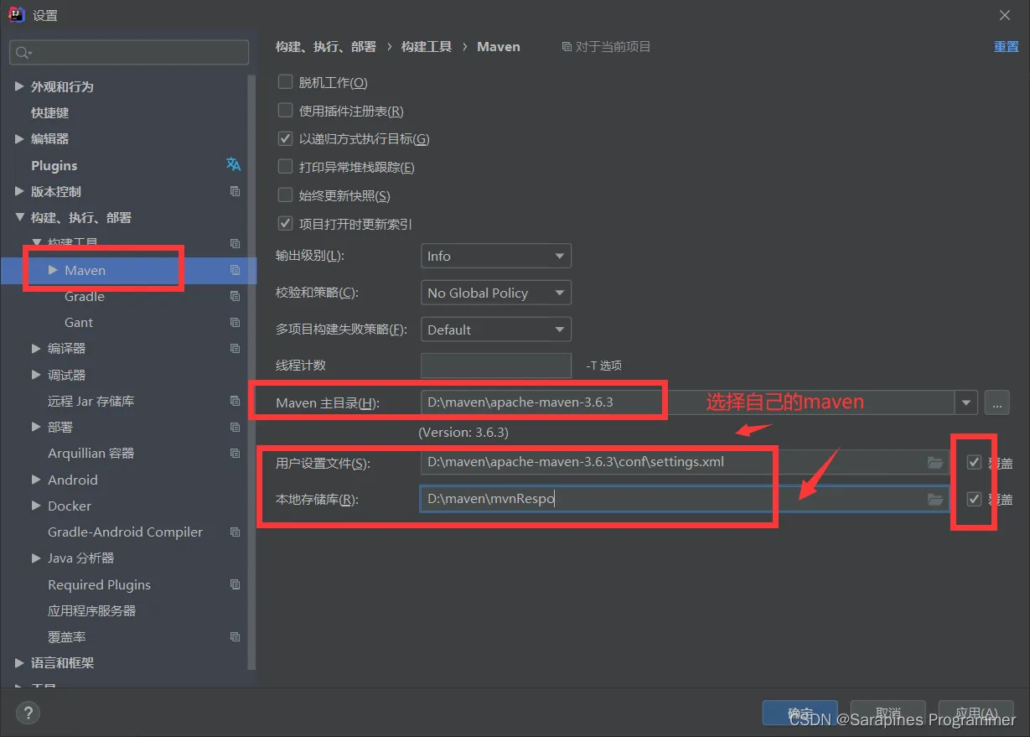Screen dimensions: 1030x737
Task: Click the project-level icon beside 编译器
Action: pyautogui.click(x=235, y=348)
